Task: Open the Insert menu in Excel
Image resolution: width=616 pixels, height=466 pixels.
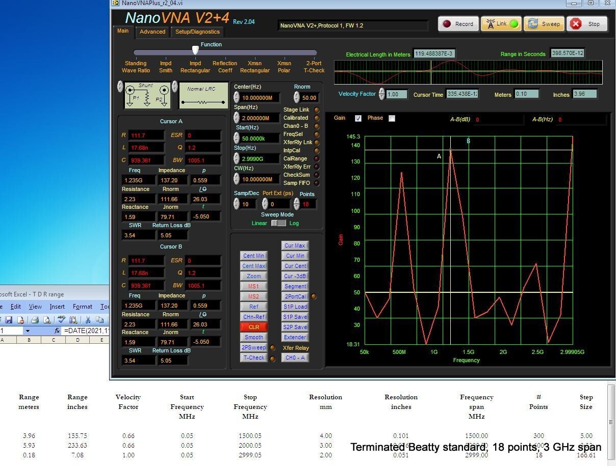Action: 57,307
